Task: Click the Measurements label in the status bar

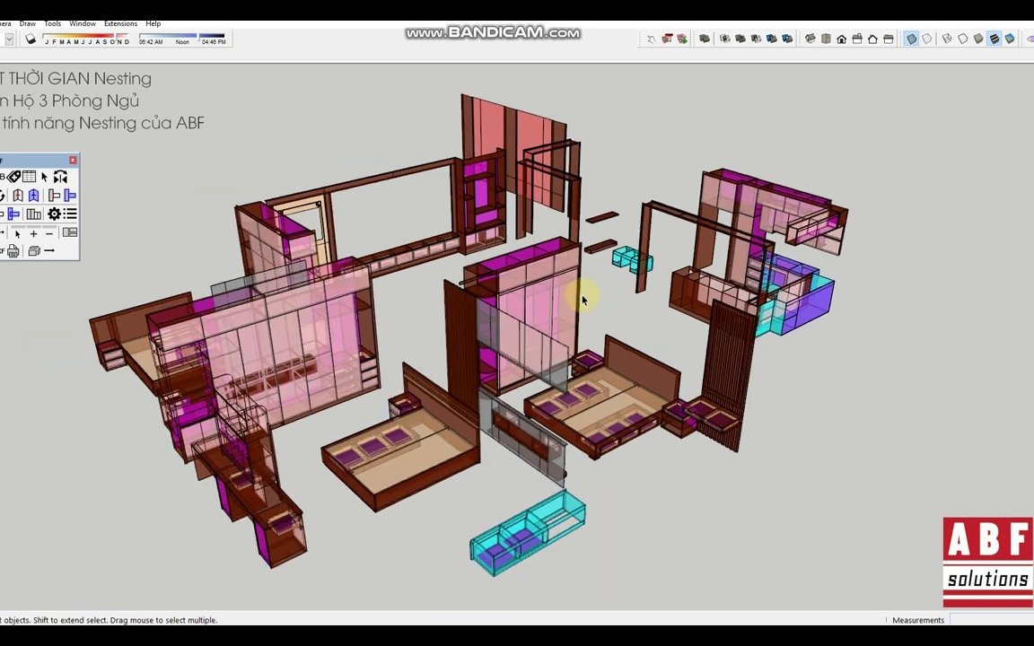Action: [x=917, y=620]
